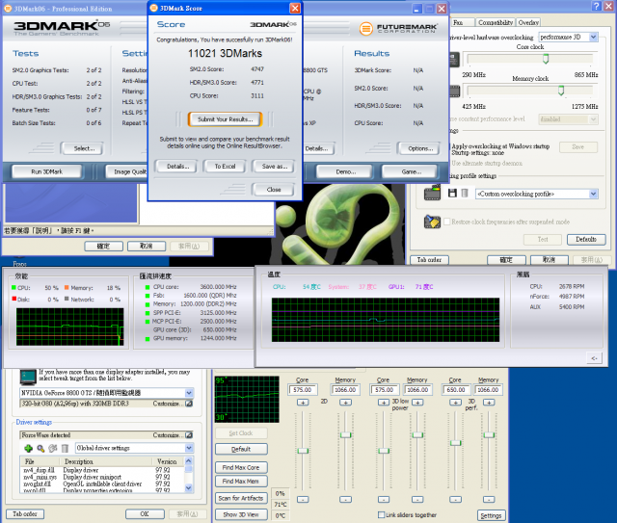Close the 3DMark Score dialog via Close button
Image resolution: width=617 pixels, height=523 pixels.
pyautogui.click(x=274, y=190)
